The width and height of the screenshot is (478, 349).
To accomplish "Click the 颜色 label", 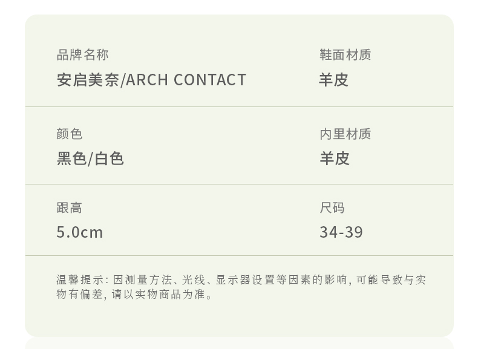I will coord(70,134).
